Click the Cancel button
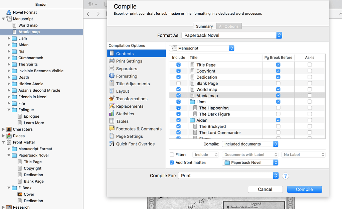Viewport: 342px width, 209px height. pyautogui.click(x=265, y=189)
